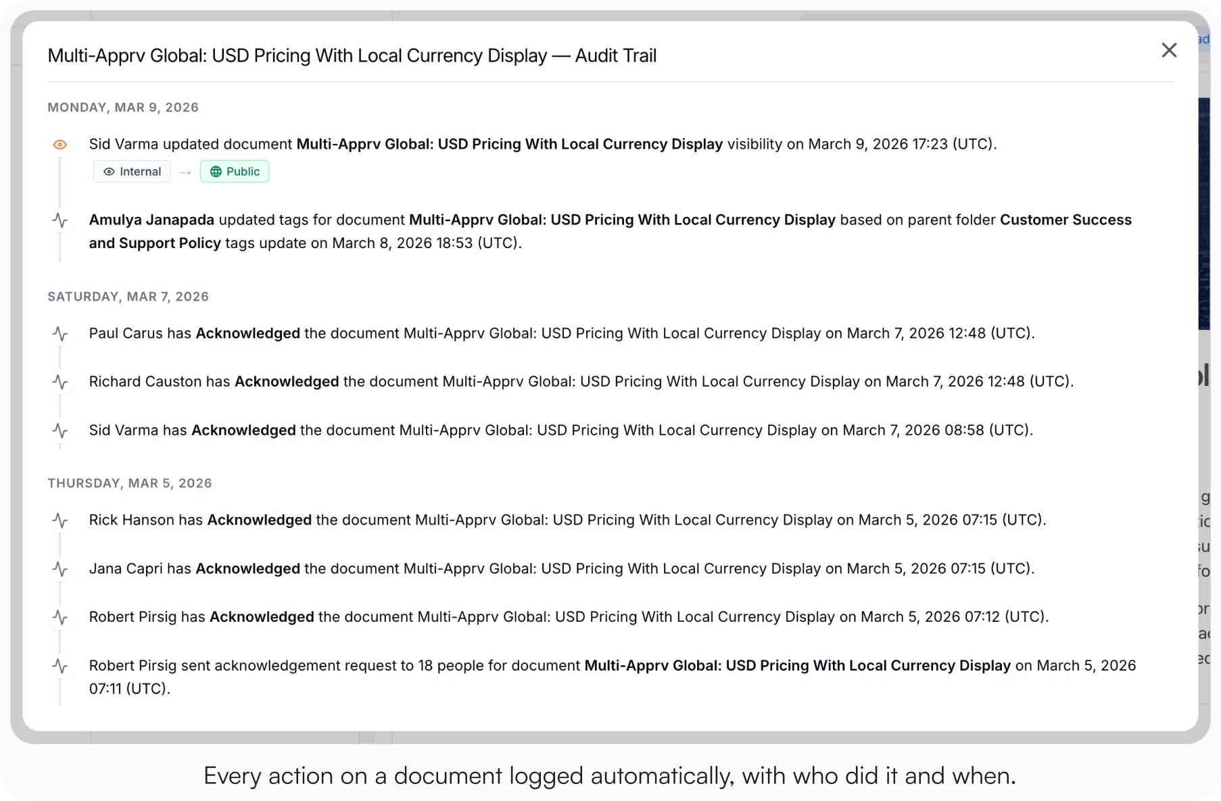Viewport: 1221px width, 801px height.
Task: Click the entry about the request to 18 people
Action: pyautogui.click(x=613, y=677)
